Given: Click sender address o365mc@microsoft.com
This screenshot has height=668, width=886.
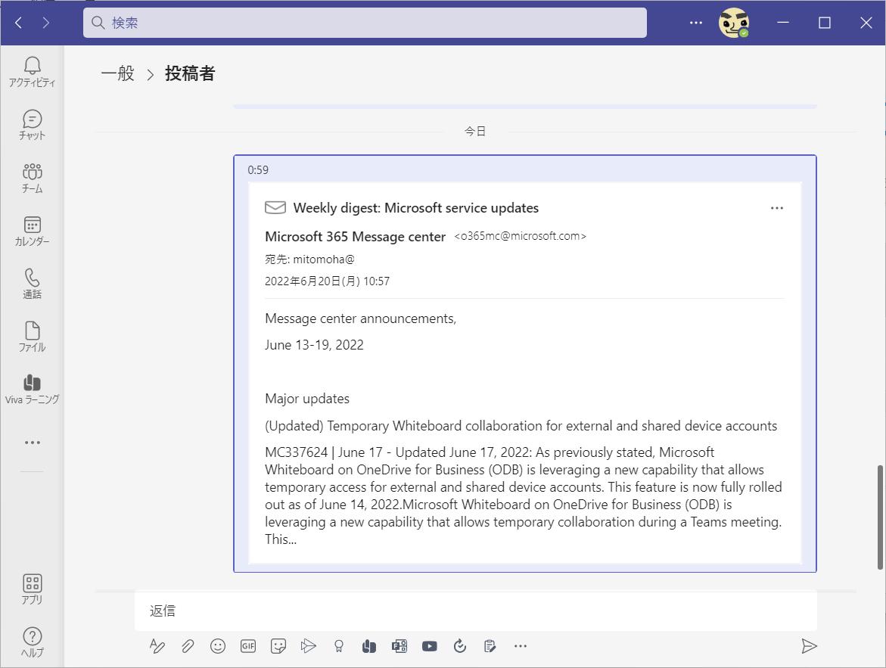Looking at the screenshot, I should 520,236.
